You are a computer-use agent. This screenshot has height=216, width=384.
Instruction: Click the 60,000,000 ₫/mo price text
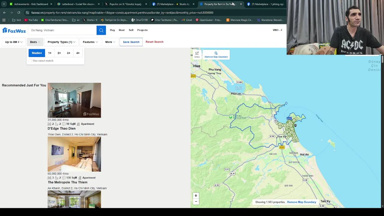click(x=58, y=174)
